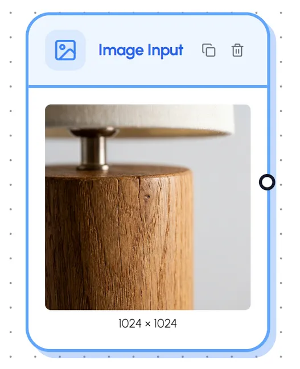Duplicate the Image Input node
The width and height of the screenshot is (300, 369).
pos(208,50)
